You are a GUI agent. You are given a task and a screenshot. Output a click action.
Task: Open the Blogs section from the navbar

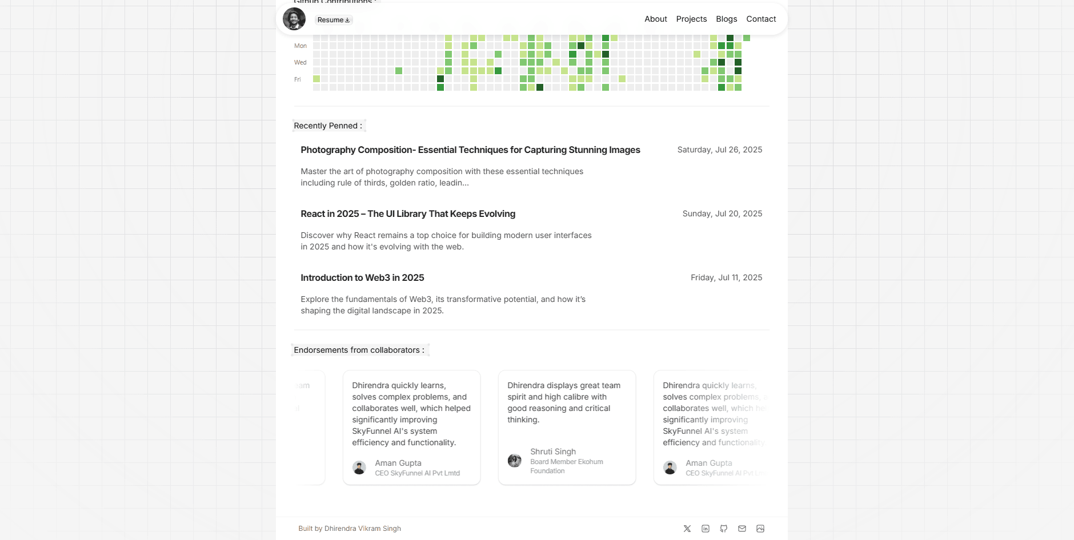[x=726, y=19]
